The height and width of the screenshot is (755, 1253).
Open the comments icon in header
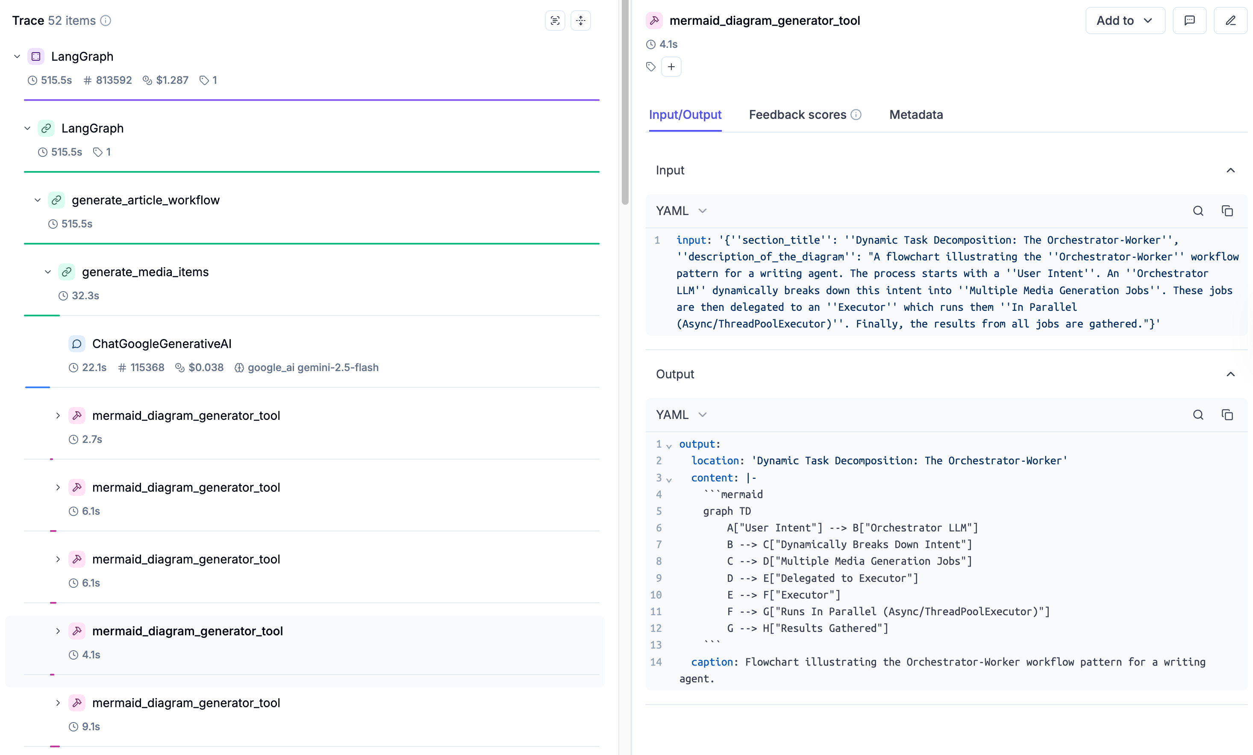(x=1189, y=21)
